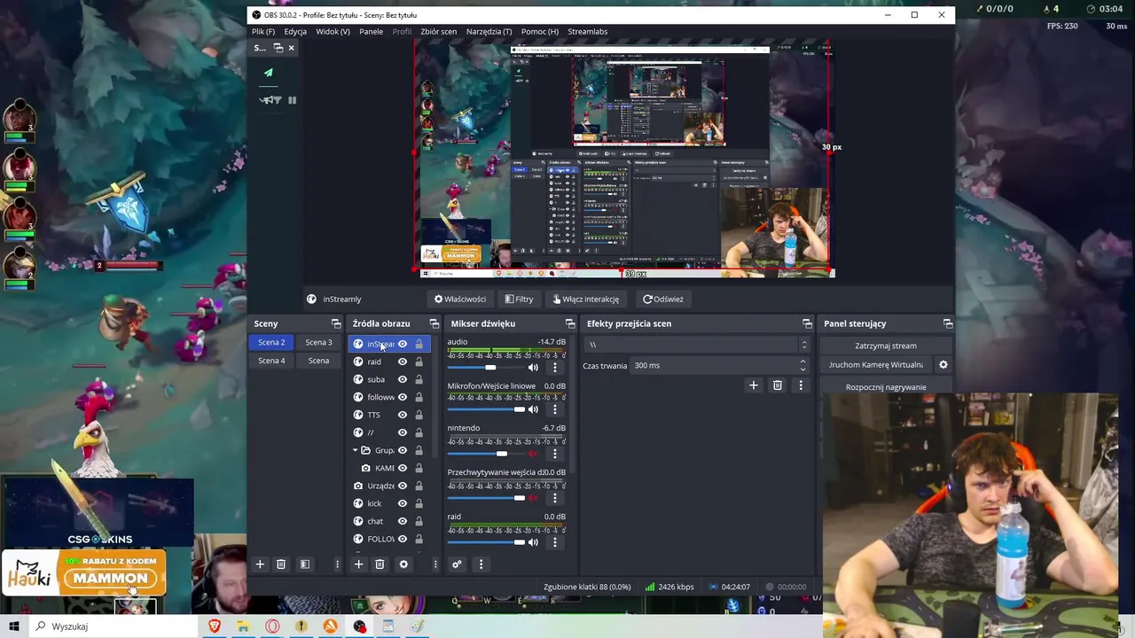Hide the inStreamly source
The image size is (1135, 638).
coord(403,344)
